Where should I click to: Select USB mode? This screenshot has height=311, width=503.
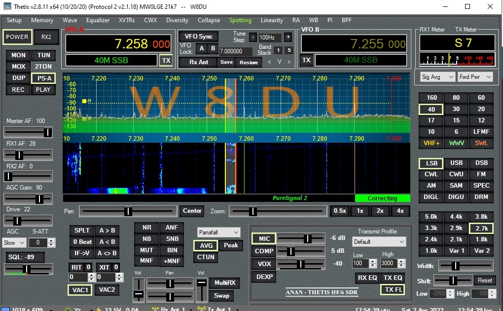(x=456, y=163)
